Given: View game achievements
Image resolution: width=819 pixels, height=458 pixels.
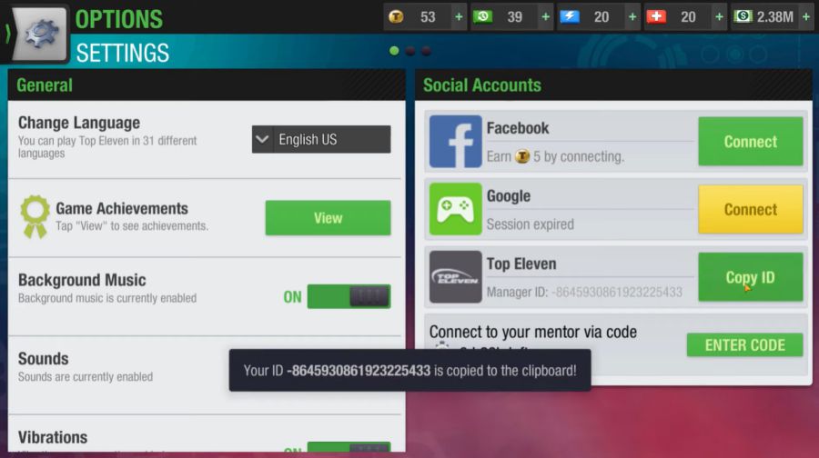Looking at the screenshot, I should click(328, 218).
